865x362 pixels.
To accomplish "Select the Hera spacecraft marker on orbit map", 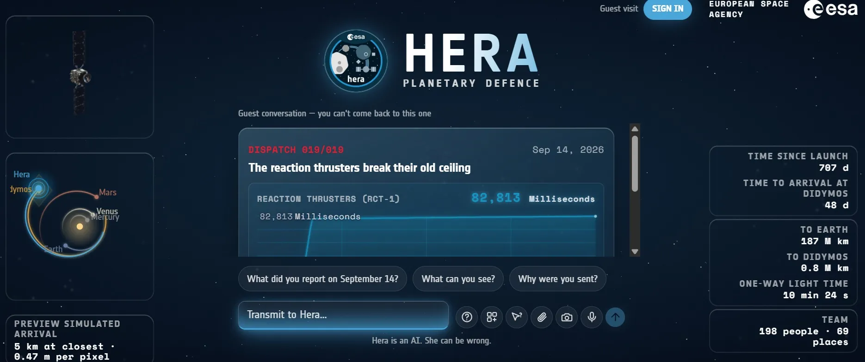I will (39, 188).
